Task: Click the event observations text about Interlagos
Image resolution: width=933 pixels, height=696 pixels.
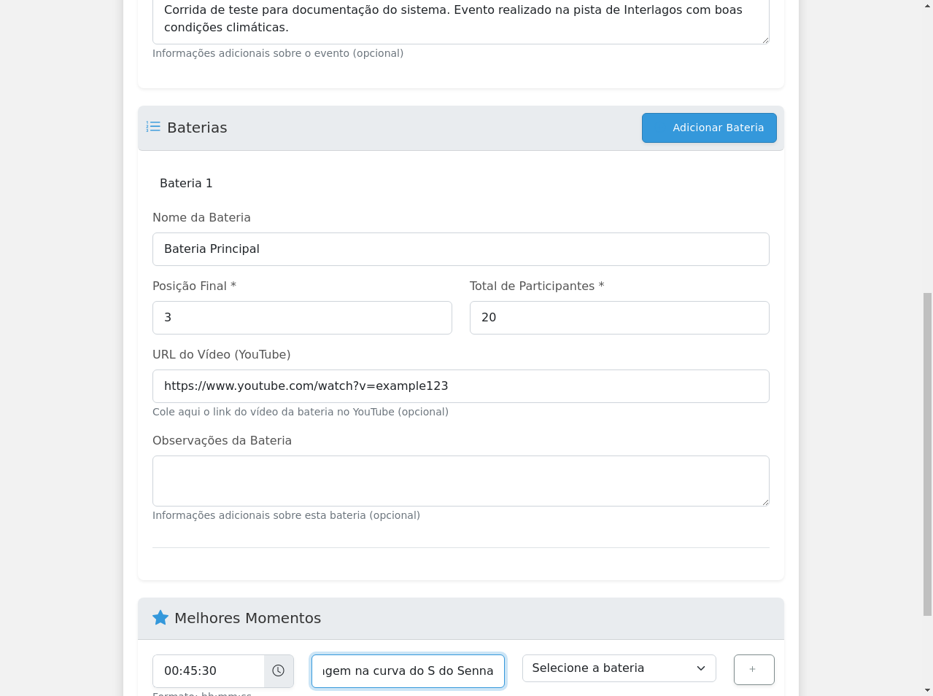Action: pos(452,19)
